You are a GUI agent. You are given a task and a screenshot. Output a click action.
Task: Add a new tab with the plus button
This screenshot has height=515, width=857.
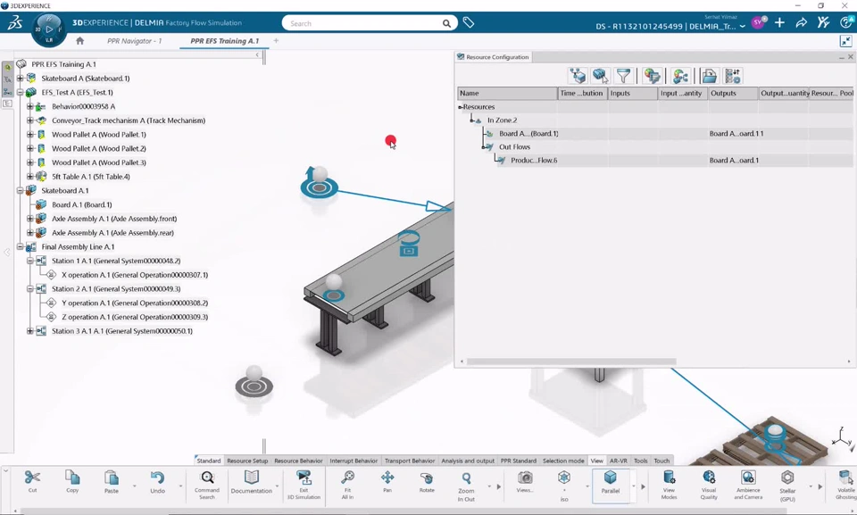(276, 40)
